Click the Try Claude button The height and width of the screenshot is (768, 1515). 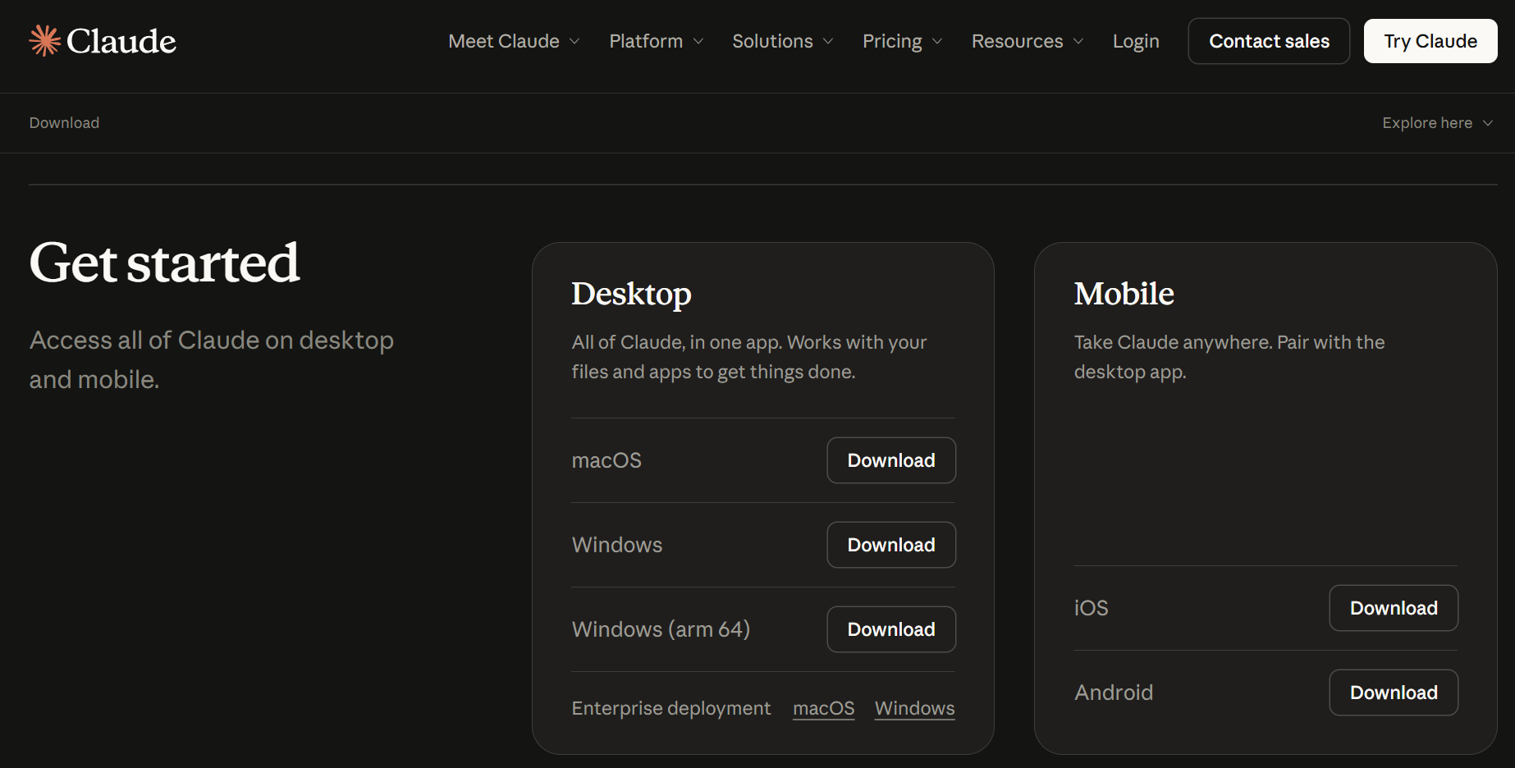(x=1430, y=41)
